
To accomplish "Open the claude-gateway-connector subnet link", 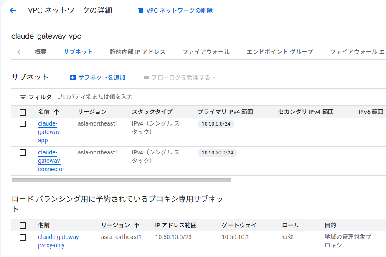I will click(x=51, y=161).
